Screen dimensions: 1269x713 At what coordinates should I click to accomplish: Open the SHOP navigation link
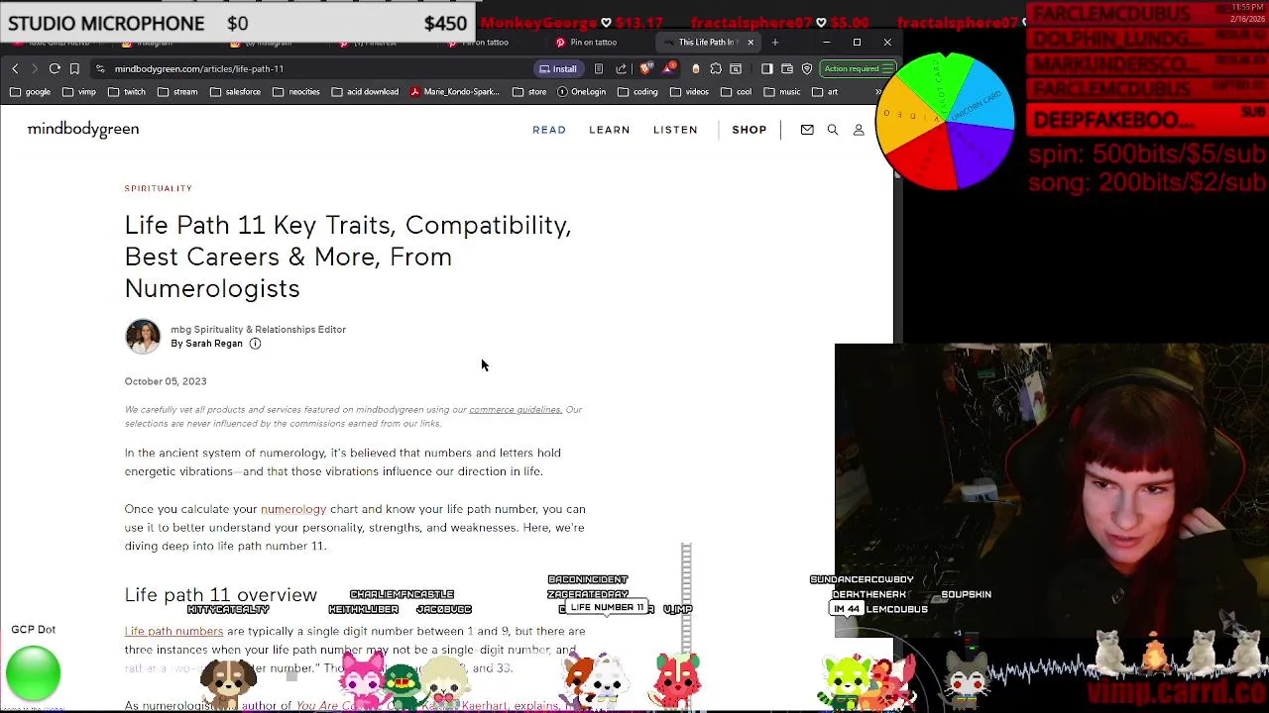click(750, 130)
